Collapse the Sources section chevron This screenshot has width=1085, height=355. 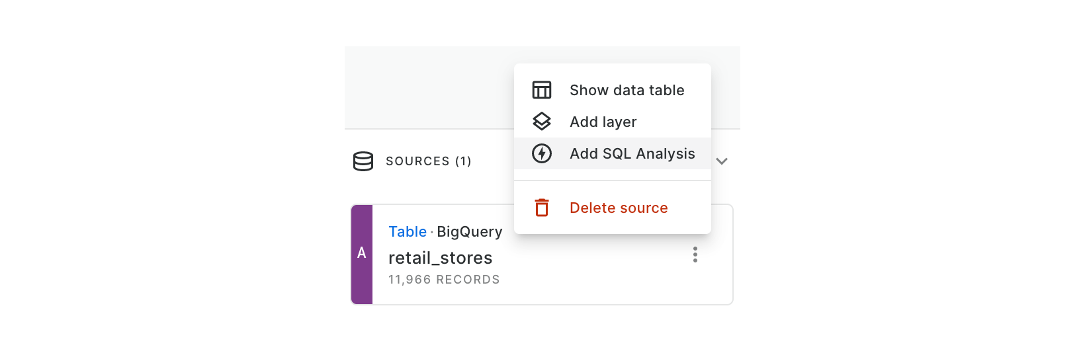[x=722, y=161]
